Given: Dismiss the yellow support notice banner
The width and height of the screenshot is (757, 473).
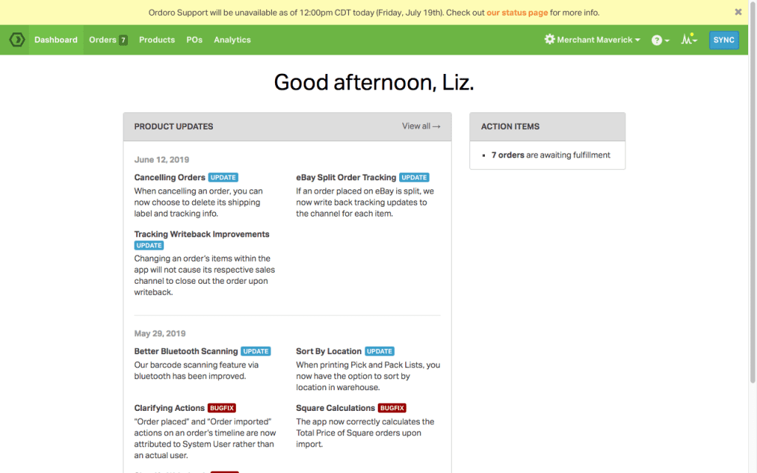Looking at the screenshot, I should (738, 12).
